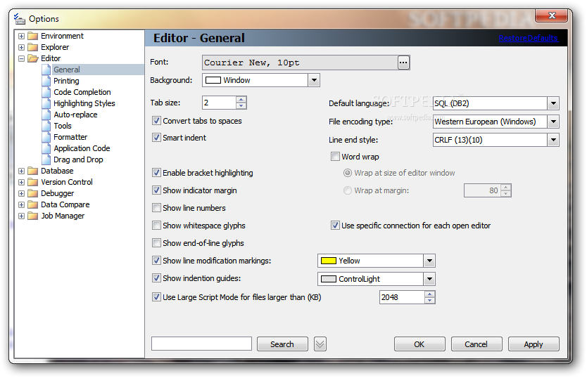Toggle Use Large Script Mode checkbox
The width and height of the screenshot is (587, 378).
click(156, 297)
